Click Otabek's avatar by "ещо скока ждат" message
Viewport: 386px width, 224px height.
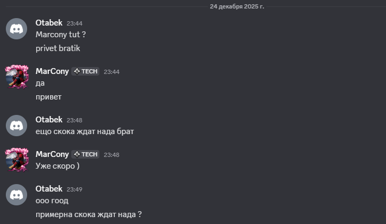[x=16, y=125]
